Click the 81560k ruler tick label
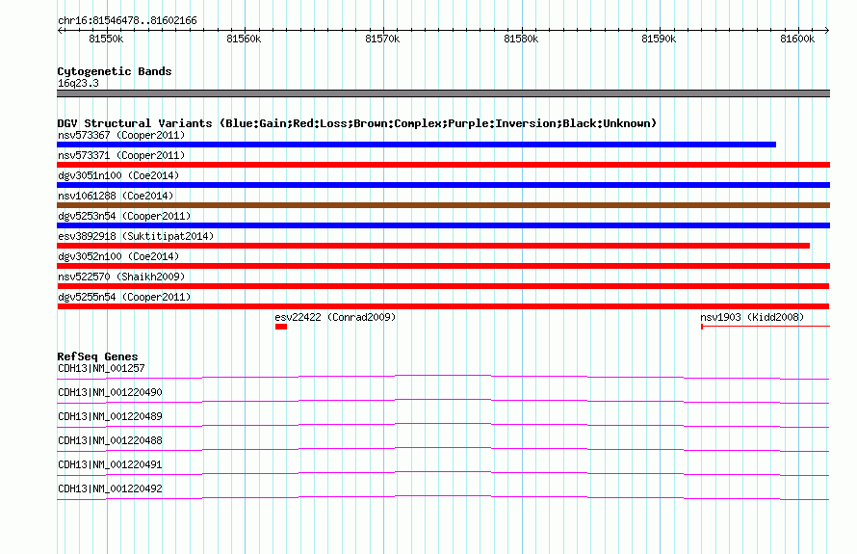This screenshot has width=857, height=554. point(244,39)
